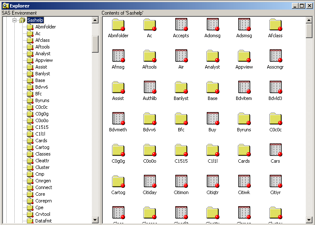Select the C0o0o catalog icon in contents pane
This screenshot has width=315, height=225.
[150, 150]
